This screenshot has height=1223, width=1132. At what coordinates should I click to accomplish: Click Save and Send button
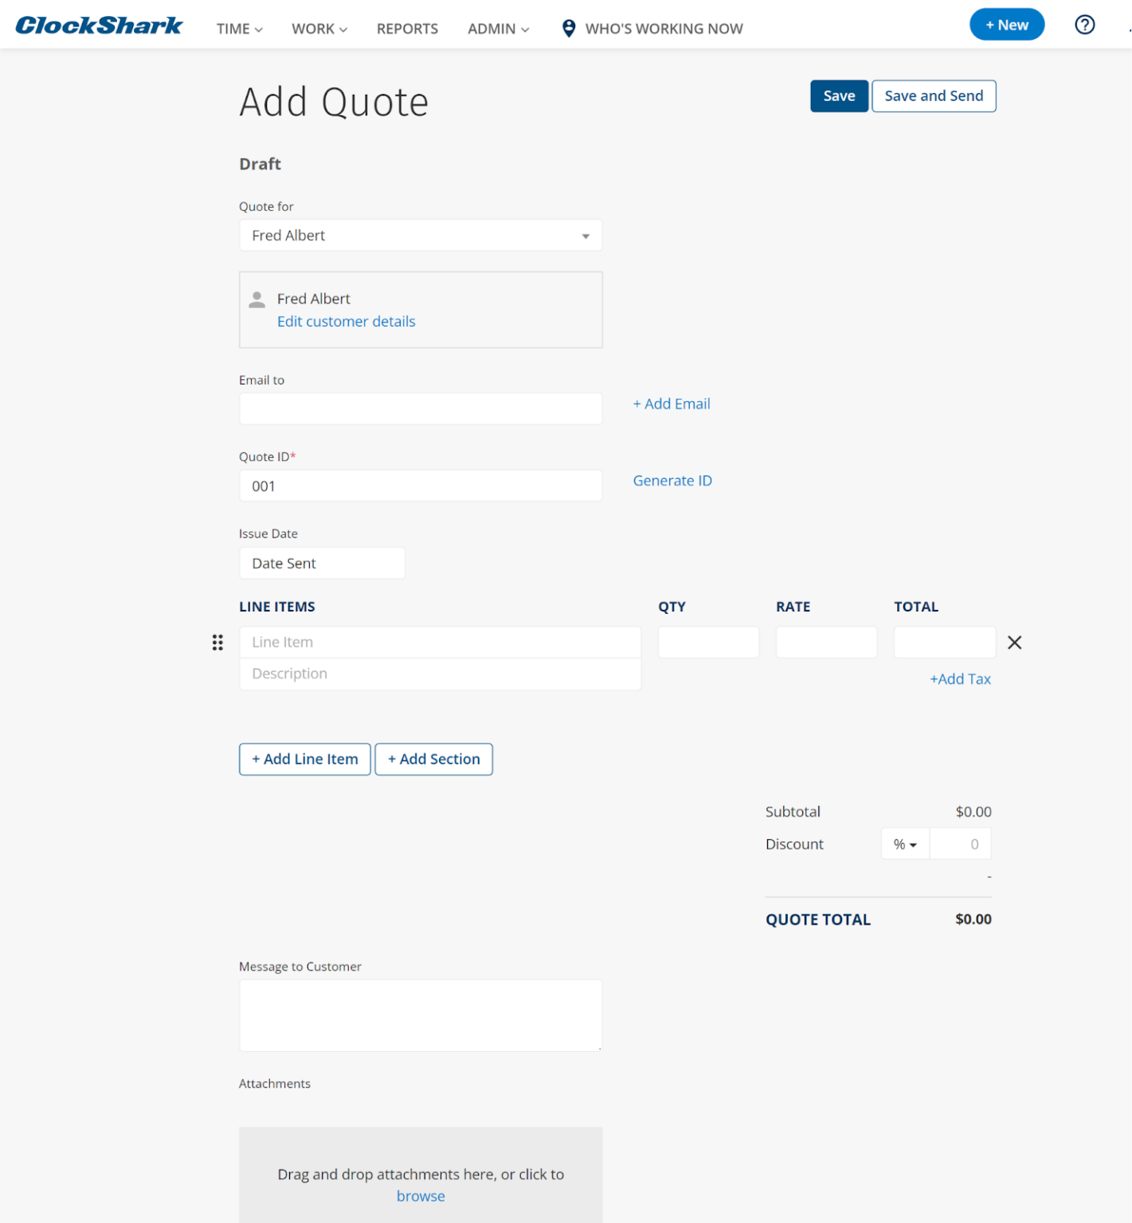pyautogui.click(x=933, y=96)
